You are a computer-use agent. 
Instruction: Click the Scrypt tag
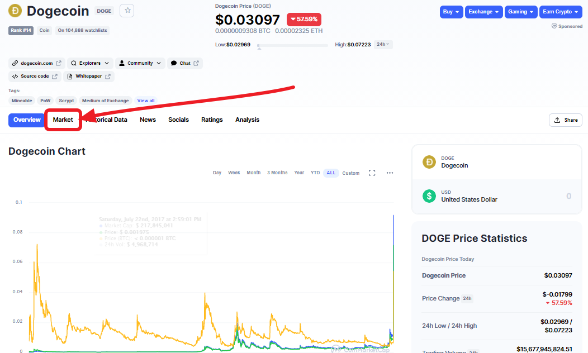click(67, 101)
